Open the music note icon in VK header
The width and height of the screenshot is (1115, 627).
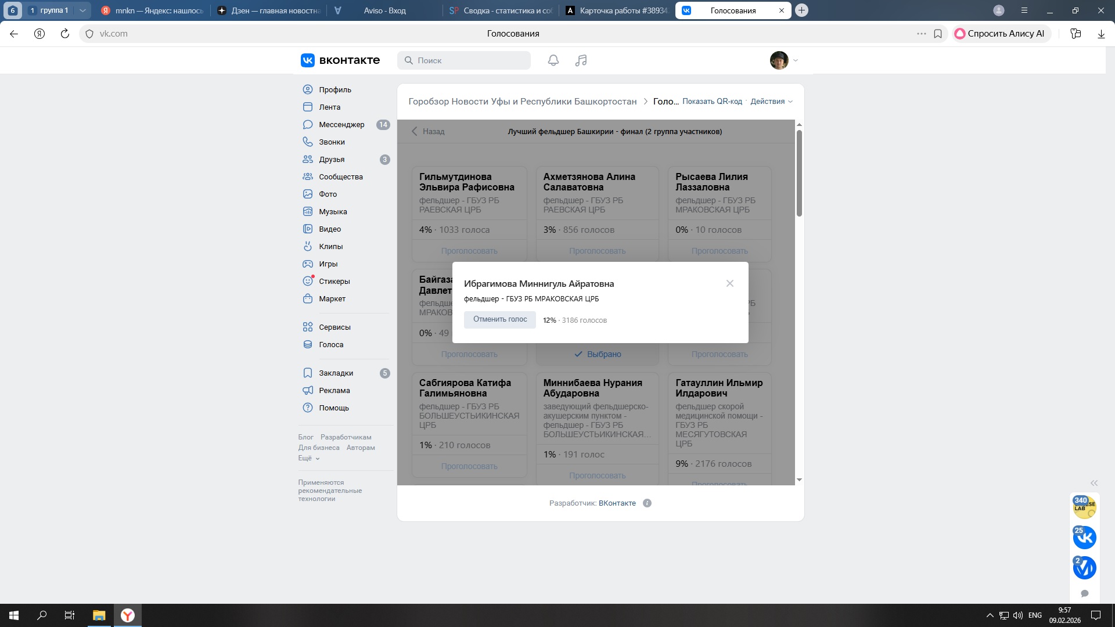(581, 60)
